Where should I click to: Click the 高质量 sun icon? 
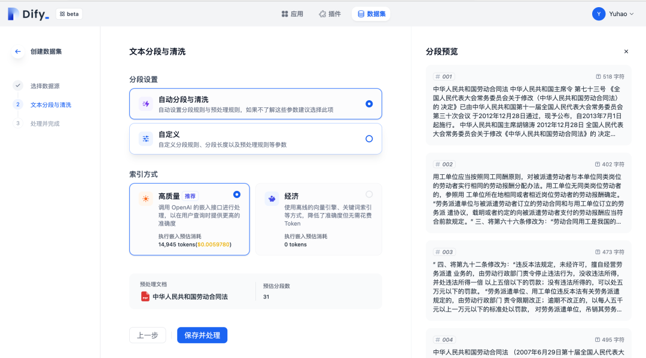[x=146, y=199]
